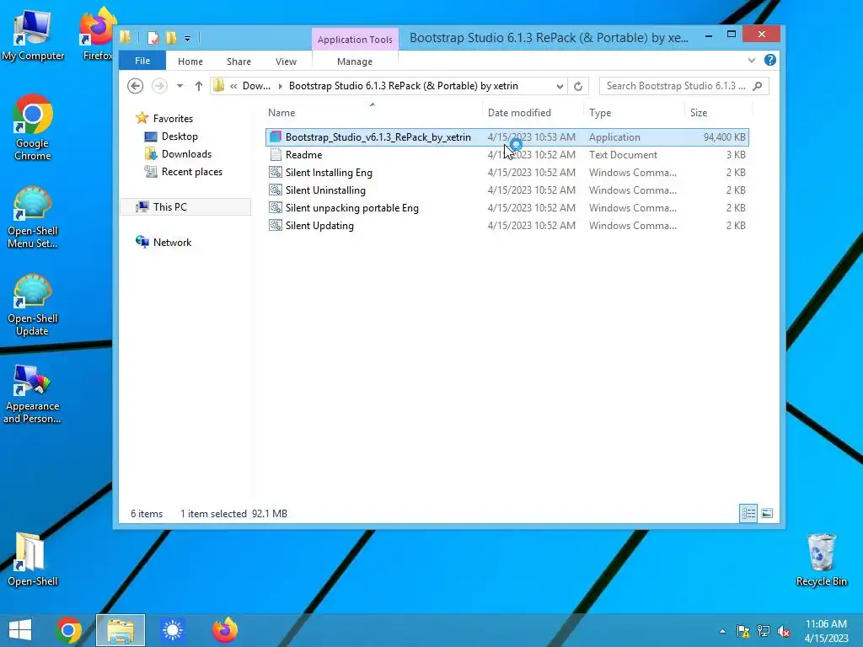
Task: Launch Chrome from the taskbar
Action: (68, 630)
